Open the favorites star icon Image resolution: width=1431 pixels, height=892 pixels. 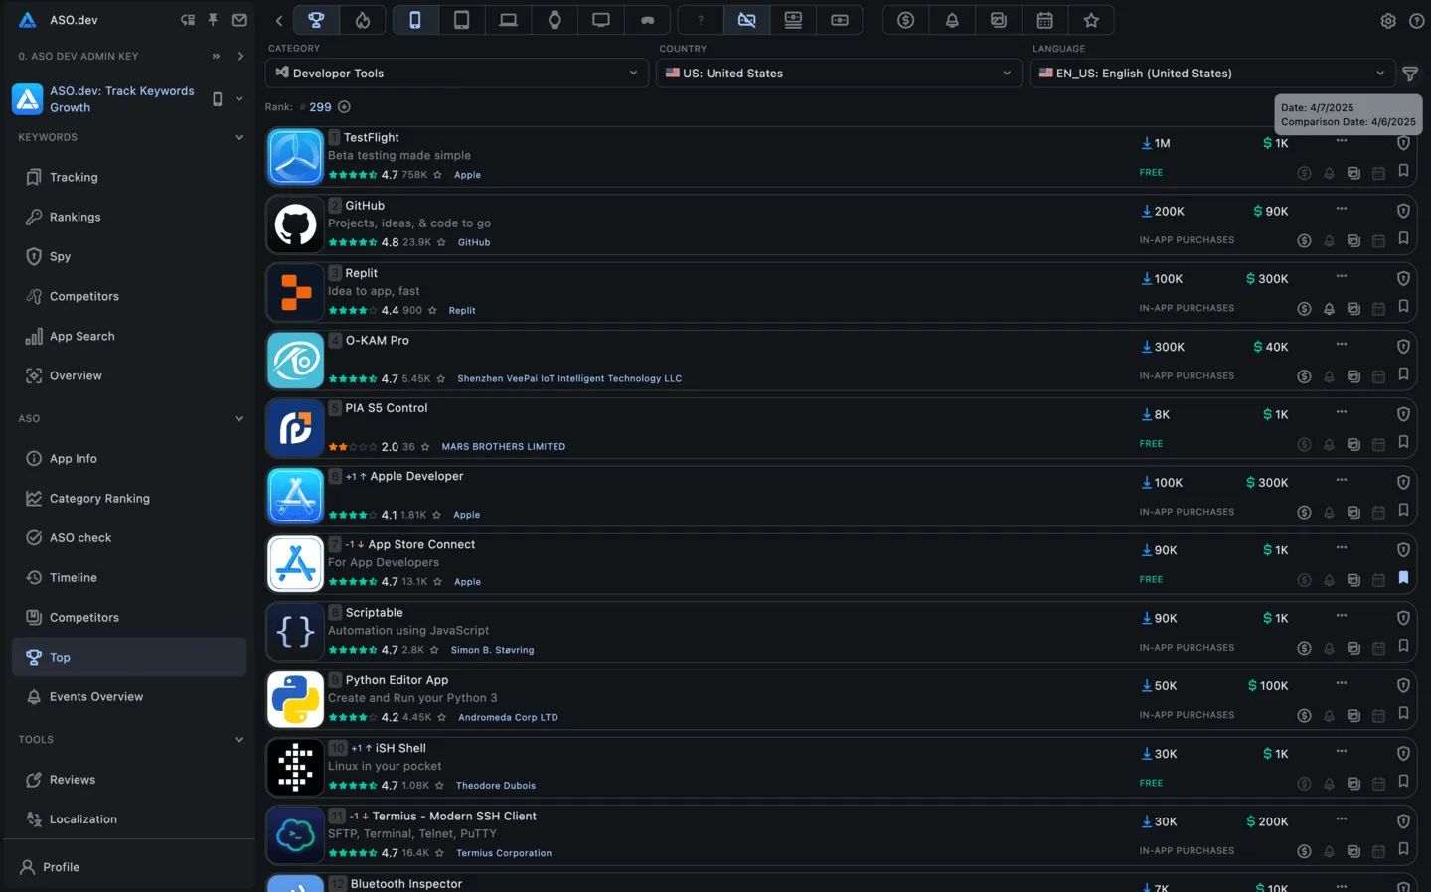coord(1091,20)
